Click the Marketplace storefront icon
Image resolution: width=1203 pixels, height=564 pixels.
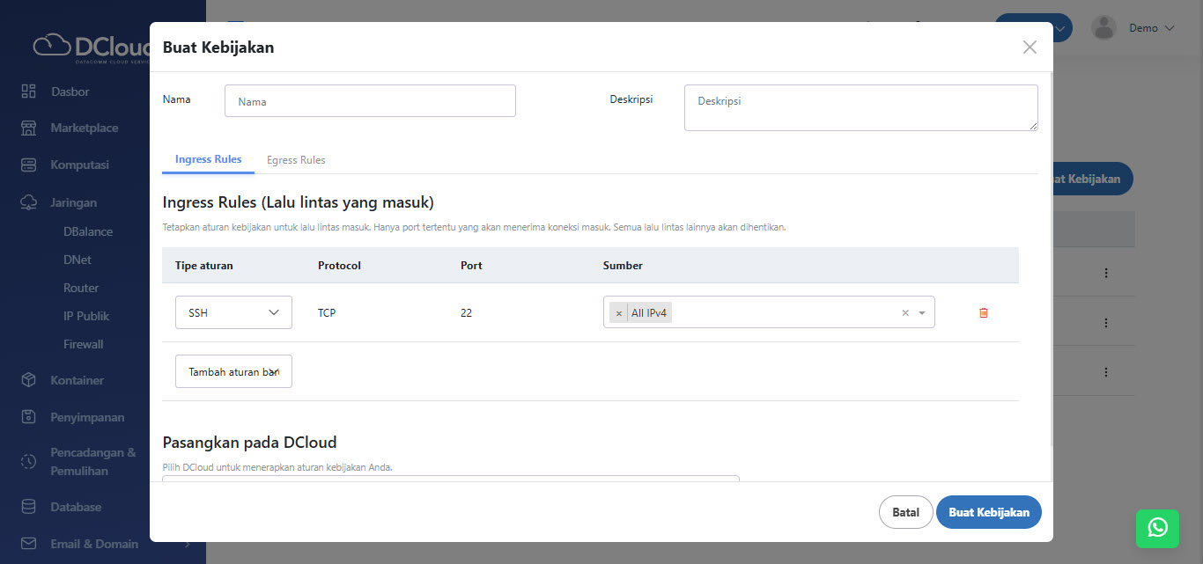(28, 128)
